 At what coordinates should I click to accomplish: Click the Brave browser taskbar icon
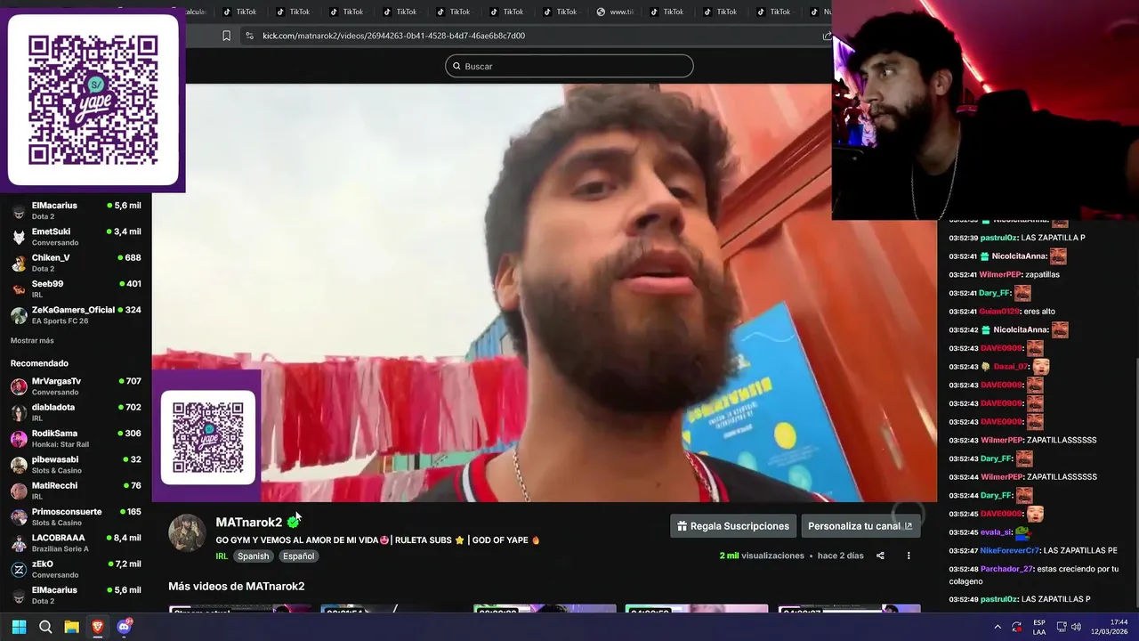click(x=98, y=627)
